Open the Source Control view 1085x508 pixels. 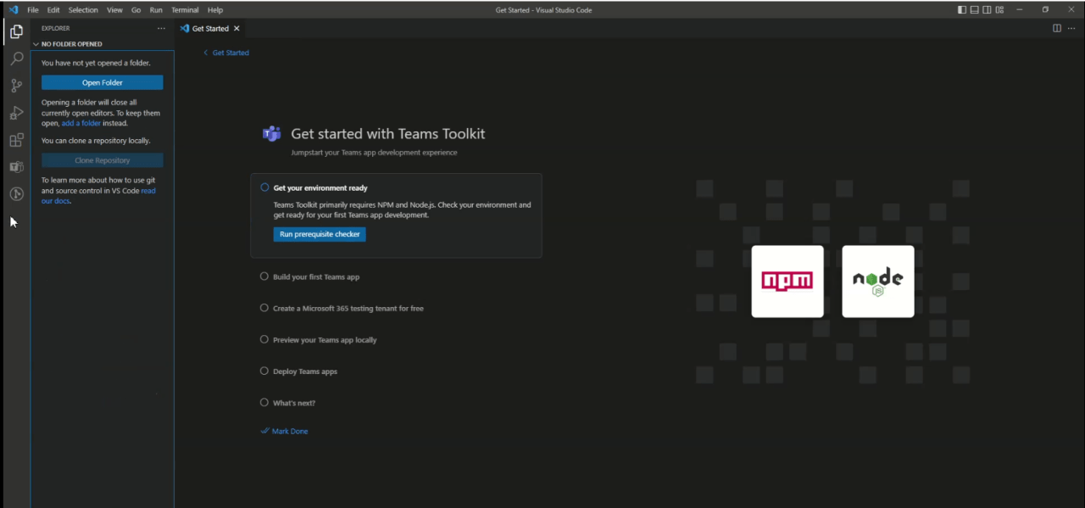coord(15,85)
